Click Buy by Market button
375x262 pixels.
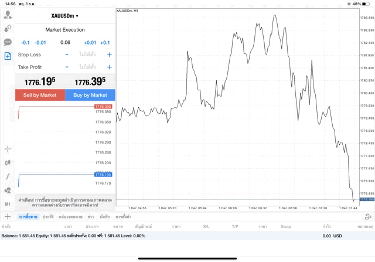(90, 95)
